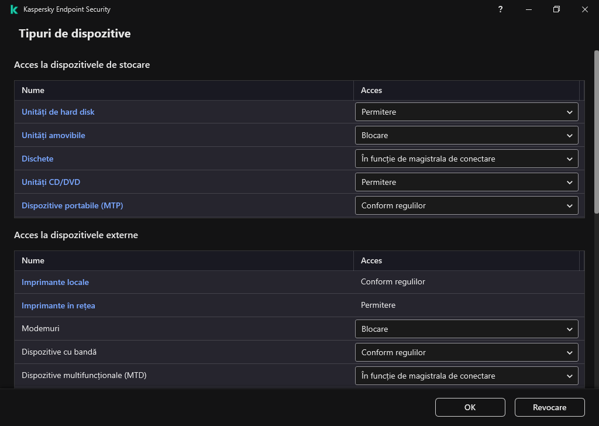This screenshot has height=426, width=599.
Task: Expand the Unități amovibile access dropdown
Action: tap(466, 135)
